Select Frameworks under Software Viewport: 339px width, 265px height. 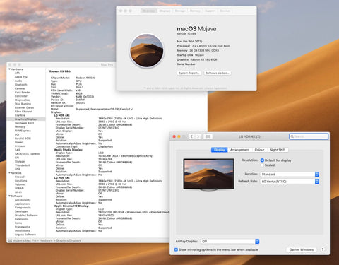[x=23, y=227]
